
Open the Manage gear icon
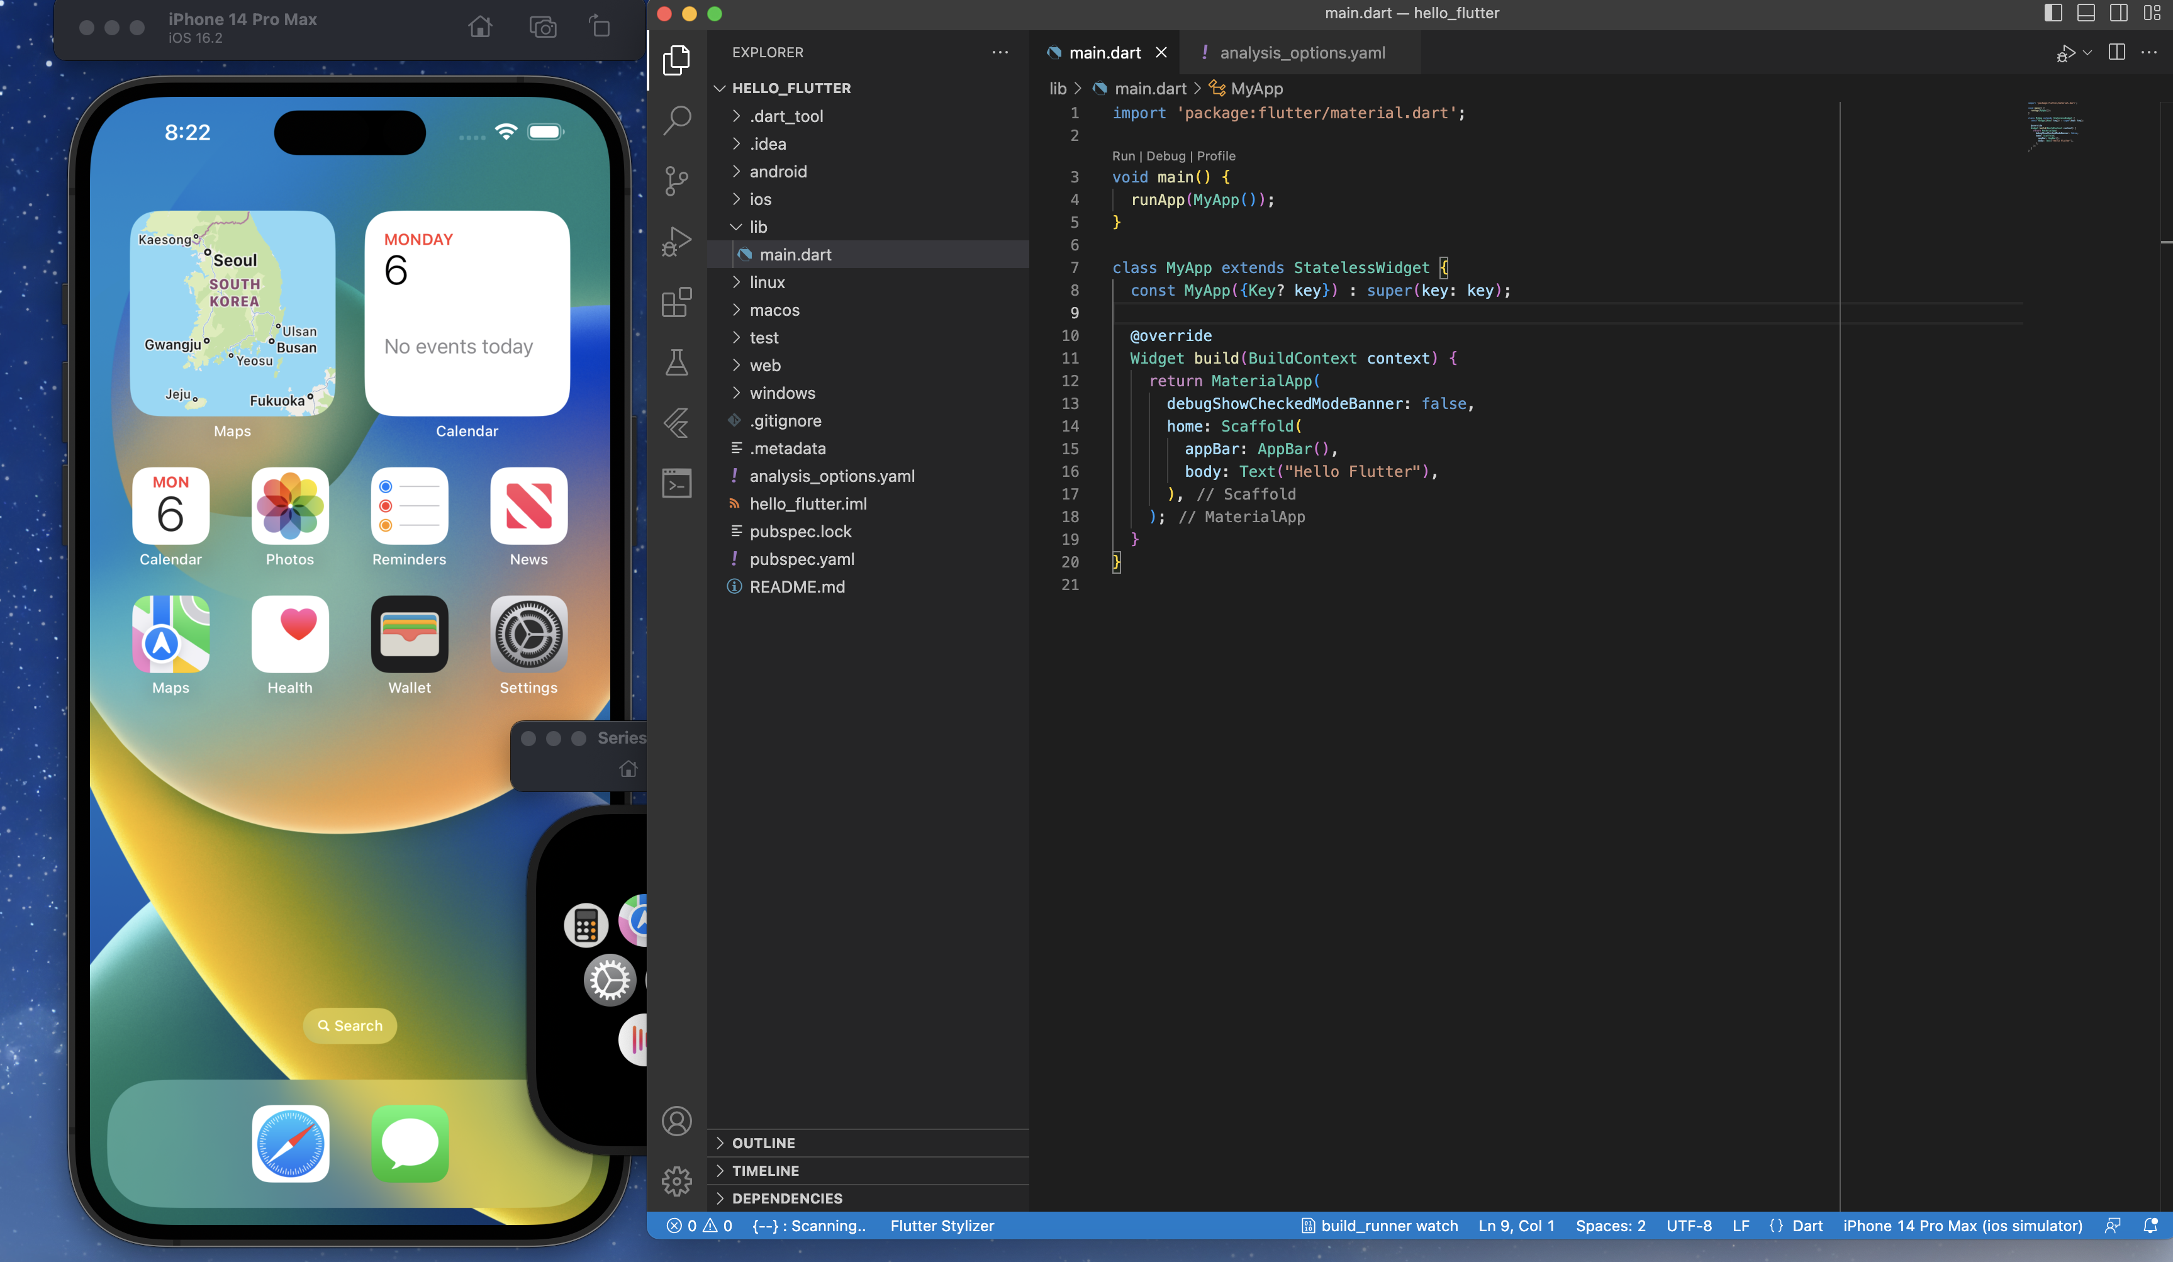(677, 1181)
